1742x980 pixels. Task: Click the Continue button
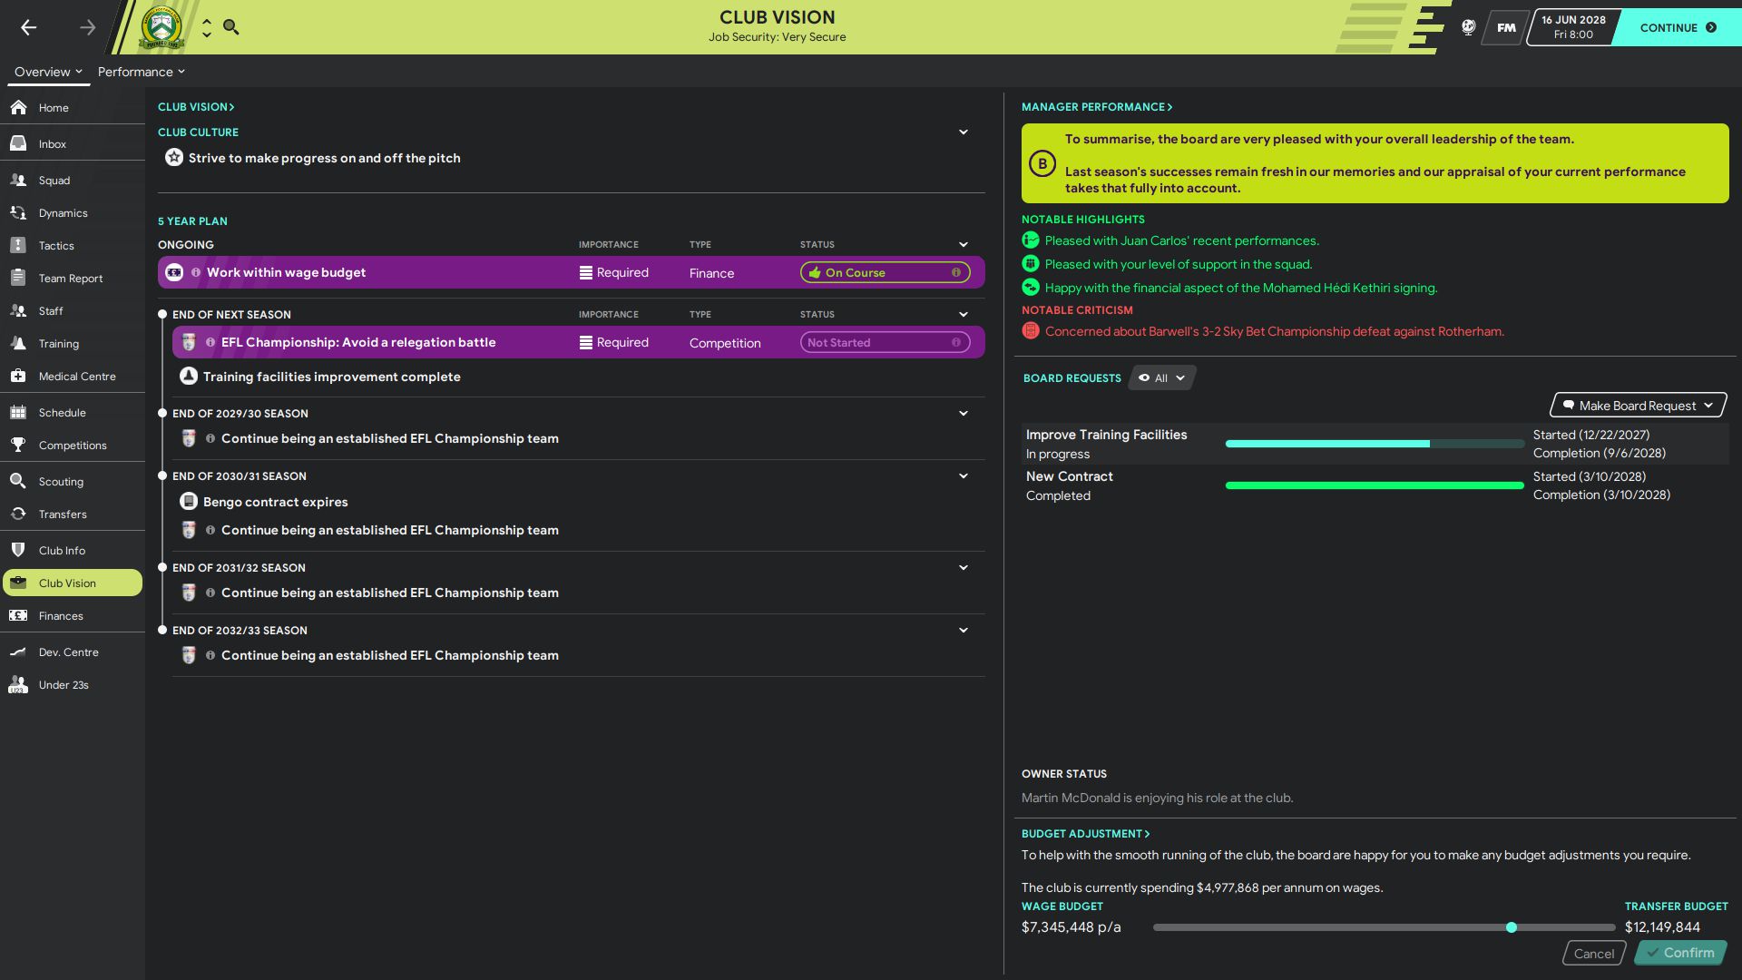click(1677, 27)
